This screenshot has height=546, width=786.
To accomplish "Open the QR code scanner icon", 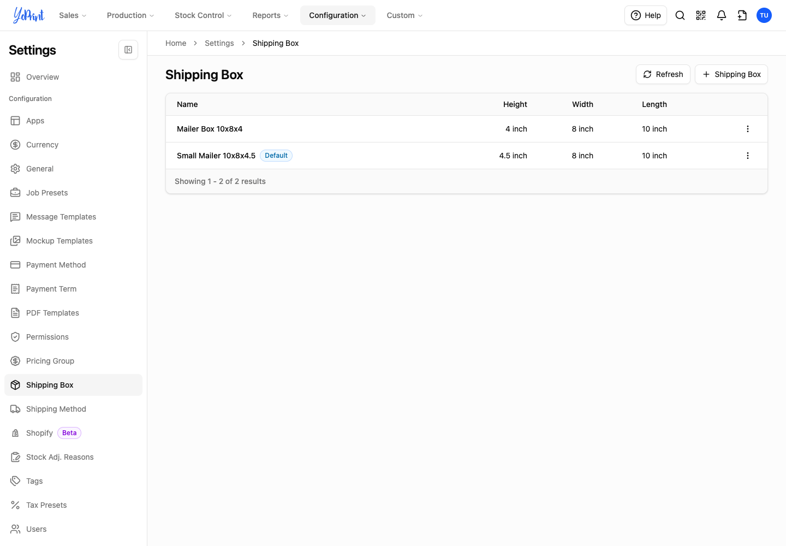I will click(701, 15).
